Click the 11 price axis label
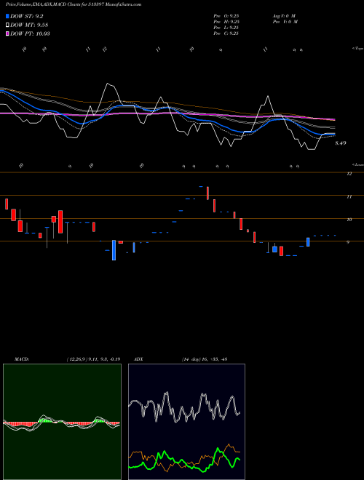 (x=349, y=197)
